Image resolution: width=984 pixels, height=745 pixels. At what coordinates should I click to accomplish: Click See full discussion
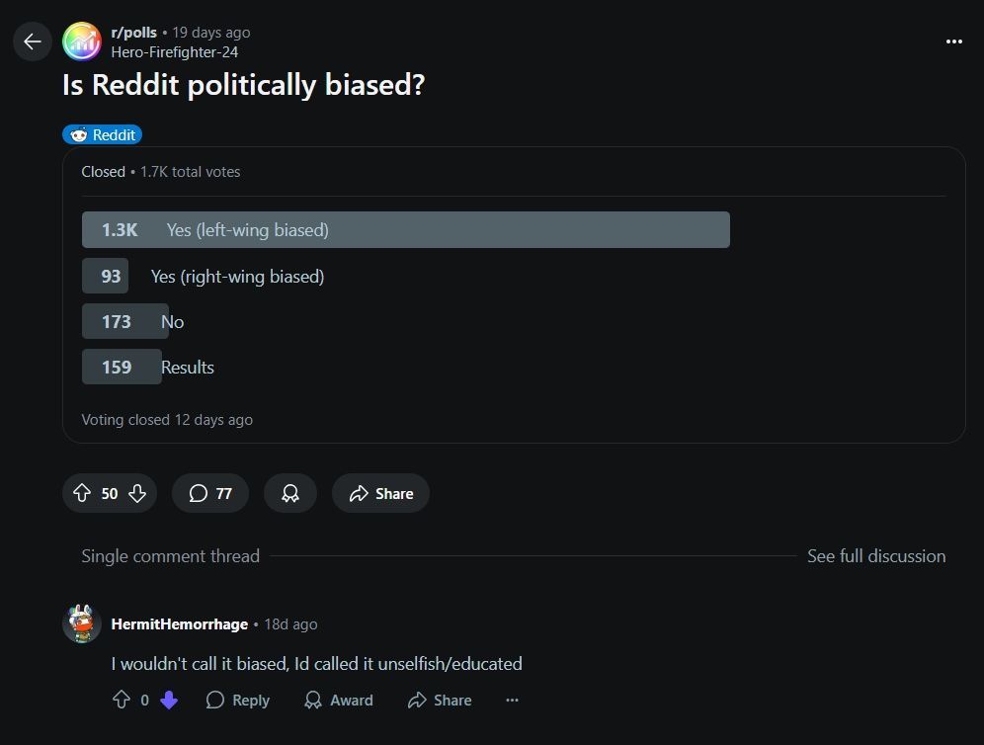(x=876, y=556)
